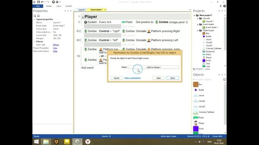The height and width of the screenshot is (145, 259).
Task: Click the Player sprite icon in the Objects panel
Action: pyautogui.click(x=196, y=123)
